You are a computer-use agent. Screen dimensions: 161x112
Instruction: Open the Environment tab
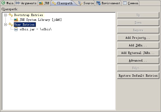pos(108,3)
